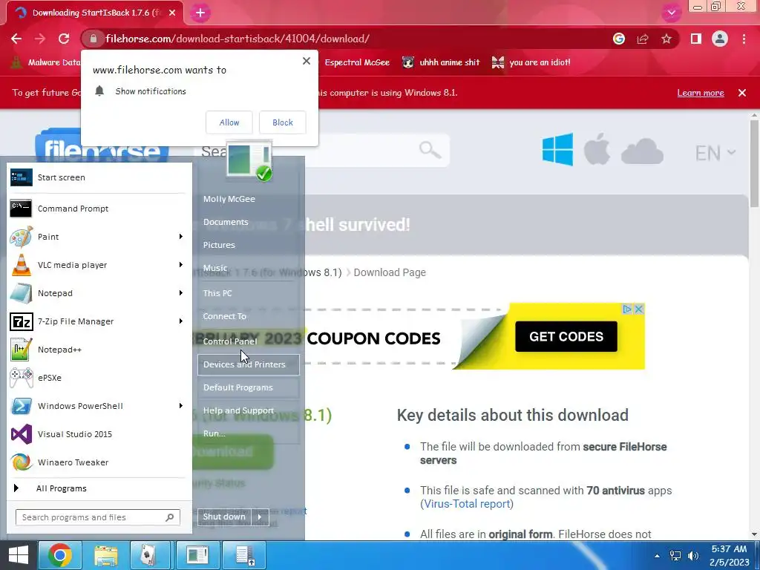Click the lock site info icon
Screen dimensions: 760x570
click(93, 39)
